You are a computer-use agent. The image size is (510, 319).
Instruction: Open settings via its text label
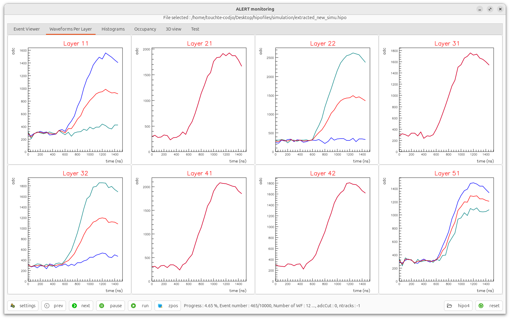pyautogui.click(x=28, y=306)
